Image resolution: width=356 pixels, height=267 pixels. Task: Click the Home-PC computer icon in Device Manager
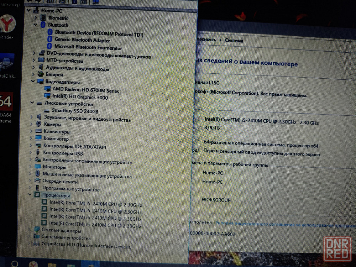pyautogui.click(x=36, y=10)
